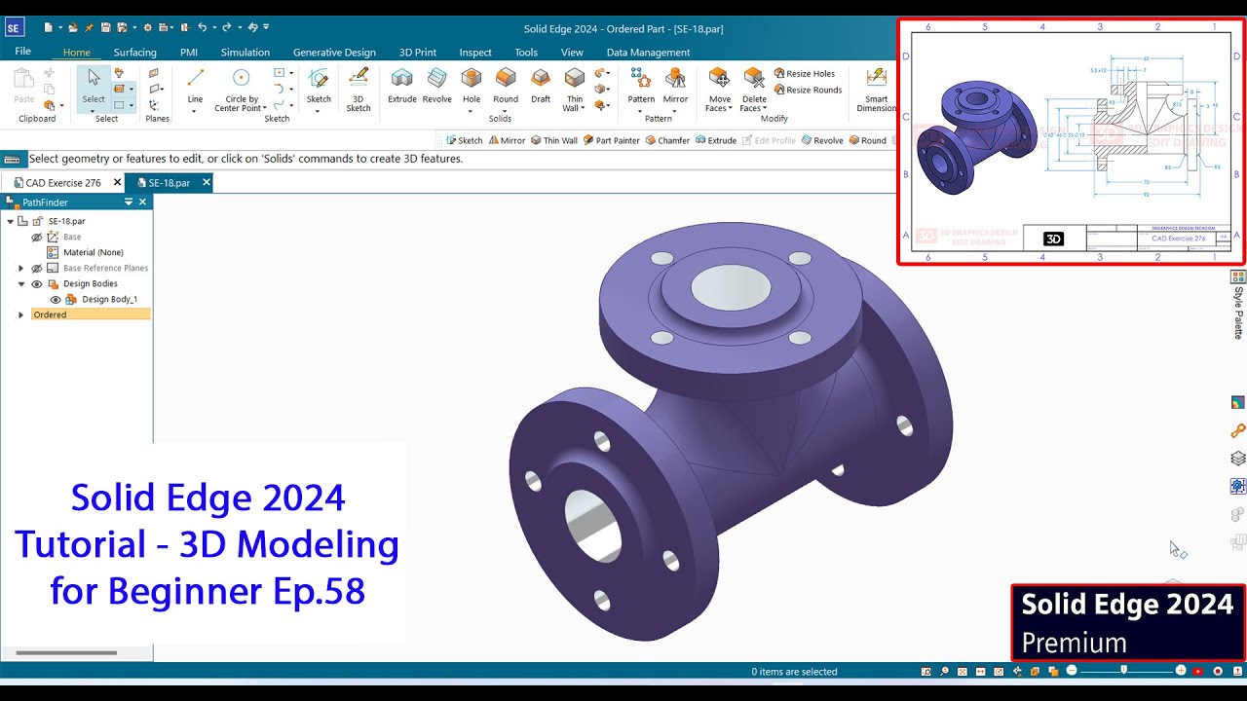Open the Select tool dropdown arrow
1247x701 pixels.
coord(94,110)
